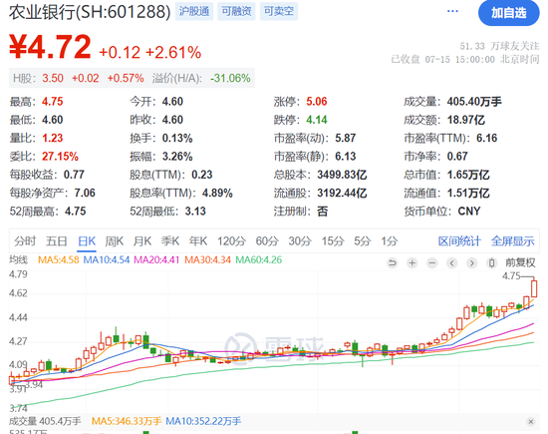This screenshot has height=434, width=548.
Task: Click the 可融资 tag
Action: [236, 11]
